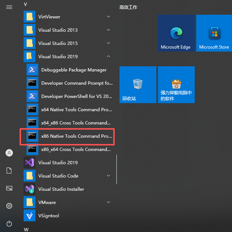Select x64 Native Tools Command Pro... entry
This screenshot has width=232, height=232.
77,110
